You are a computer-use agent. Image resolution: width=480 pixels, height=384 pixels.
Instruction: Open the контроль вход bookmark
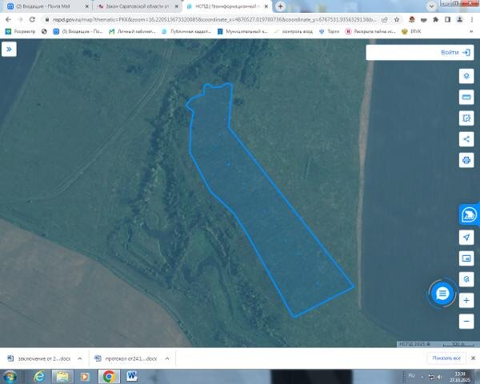tap(294, 31)
